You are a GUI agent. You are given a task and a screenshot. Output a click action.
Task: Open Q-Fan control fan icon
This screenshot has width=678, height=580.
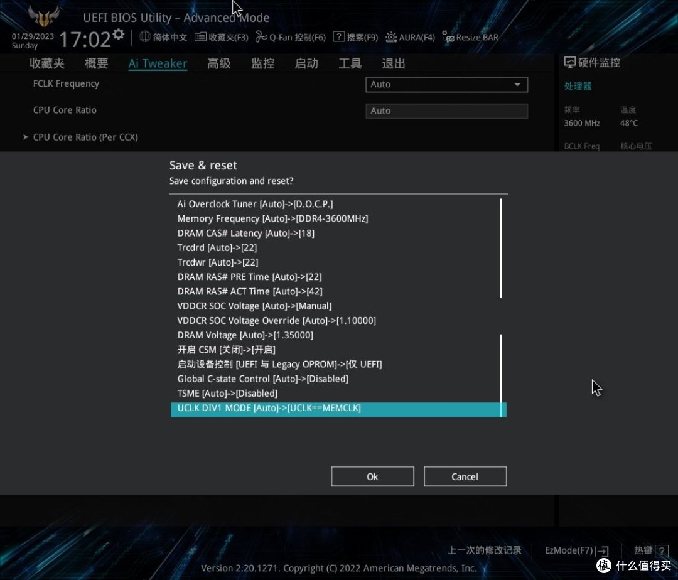tap(261, 37)
